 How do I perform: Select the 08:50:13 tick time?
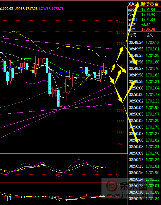tap(136, 160)
